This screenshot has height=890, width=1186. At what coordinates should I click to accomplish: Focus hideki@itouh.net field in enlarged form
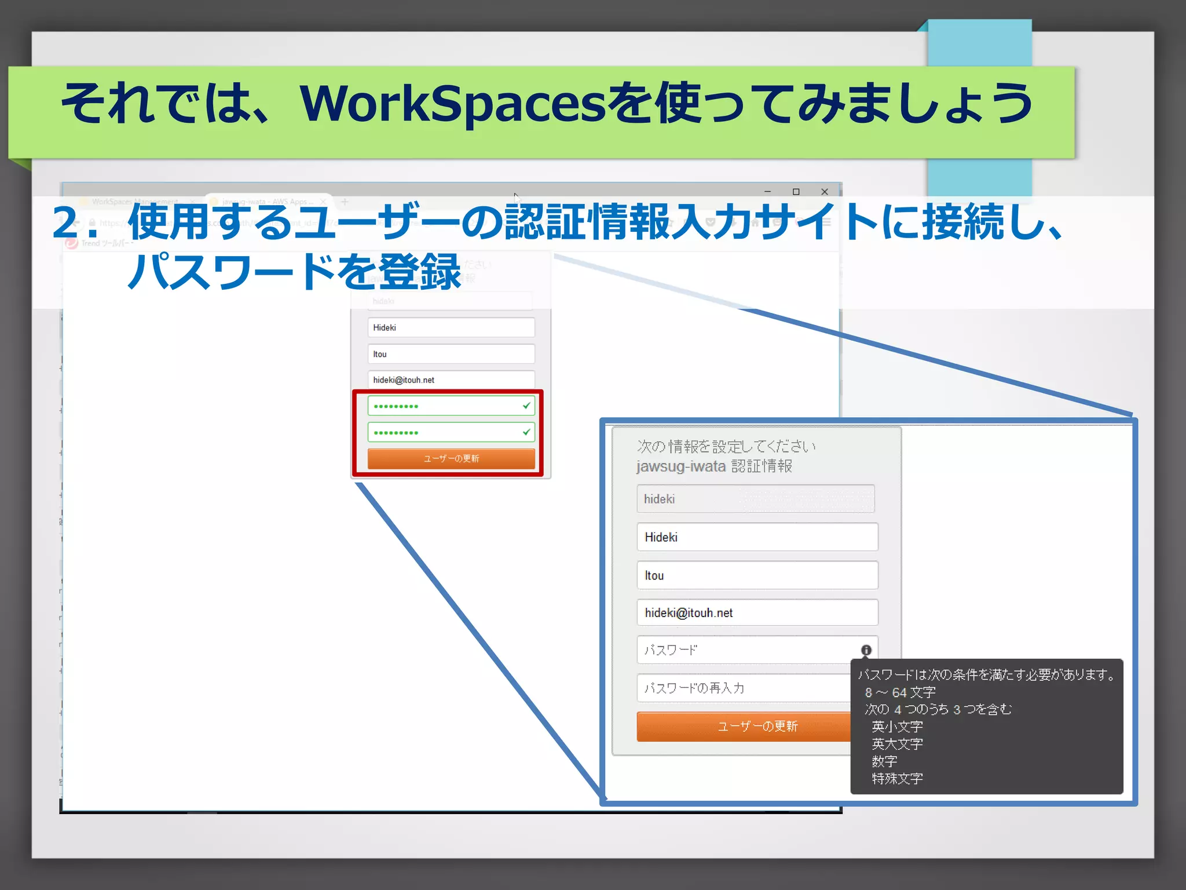pyautogui.click(x=757, y=612)
